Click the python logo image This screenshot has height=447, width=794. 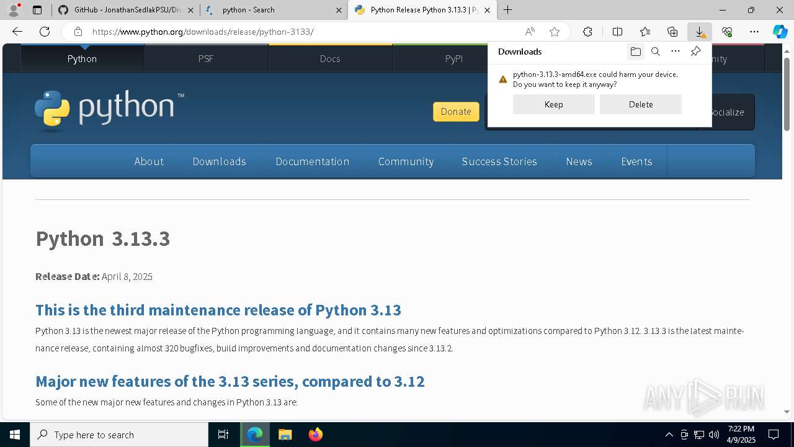[109, 110]
